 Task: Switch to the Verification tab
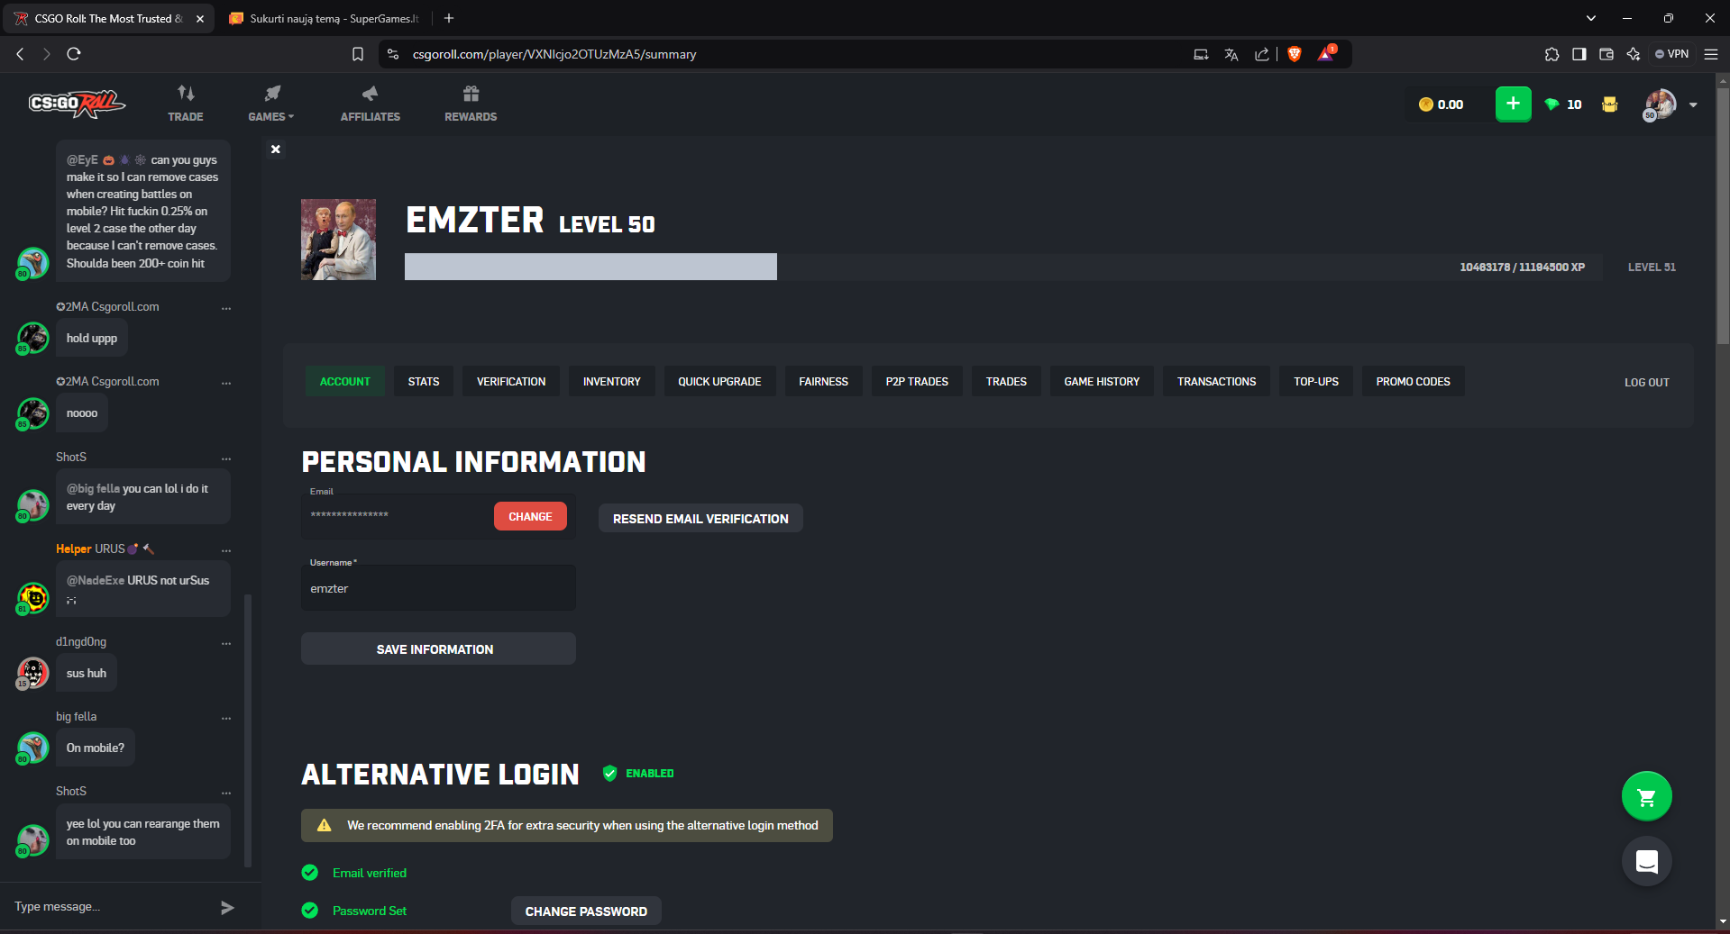pos(511,382)
